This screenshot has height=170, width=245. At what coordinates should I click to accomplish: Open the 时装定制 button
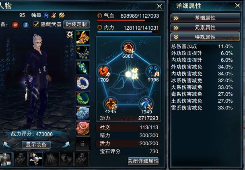tap(76, 24)
